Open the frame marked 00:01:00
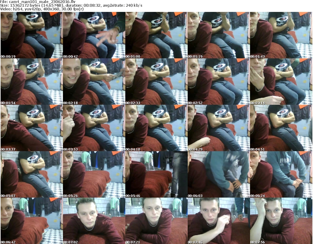Screen dimensions: 313x244 [x=156, y=35]
